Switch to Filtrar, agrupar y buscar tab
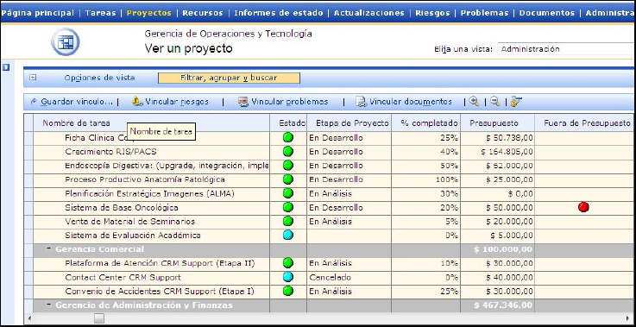This screenshot has height=327, width=636. (x=229, y=78)
